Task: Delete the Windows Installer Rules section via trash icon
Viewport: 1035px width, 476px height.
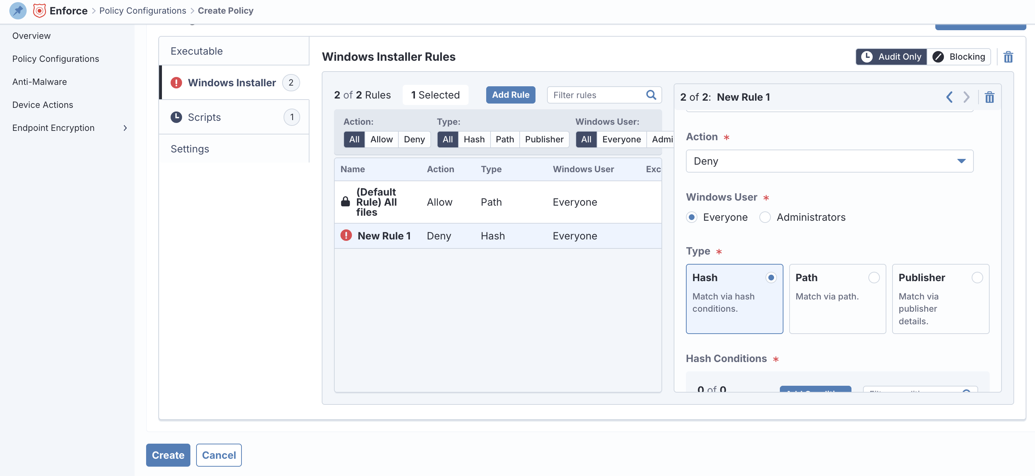Action: click(x=1008, y=57)
